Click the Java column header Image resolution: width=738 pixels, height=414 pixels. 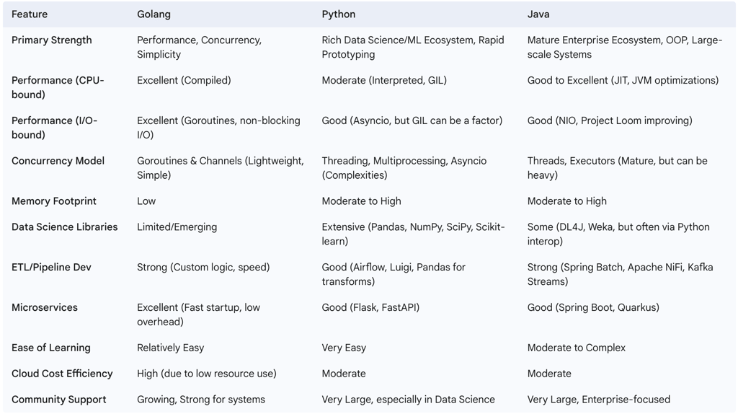[x=538, y=14]
